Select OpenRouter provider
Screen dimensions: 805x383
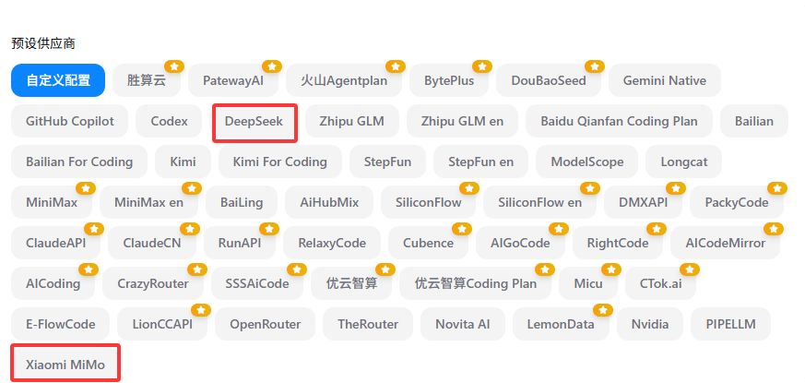(265, 324)
